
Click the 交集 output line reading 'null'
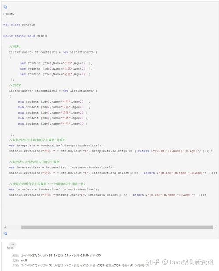click(x=20, y=260)
